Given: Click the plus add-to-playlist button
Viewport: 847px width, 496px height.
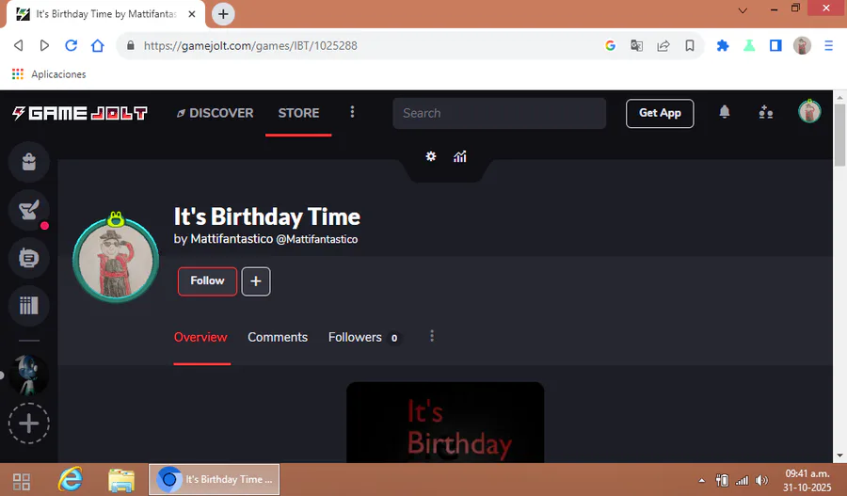Looking at the screenshot, I should point(256,281).
